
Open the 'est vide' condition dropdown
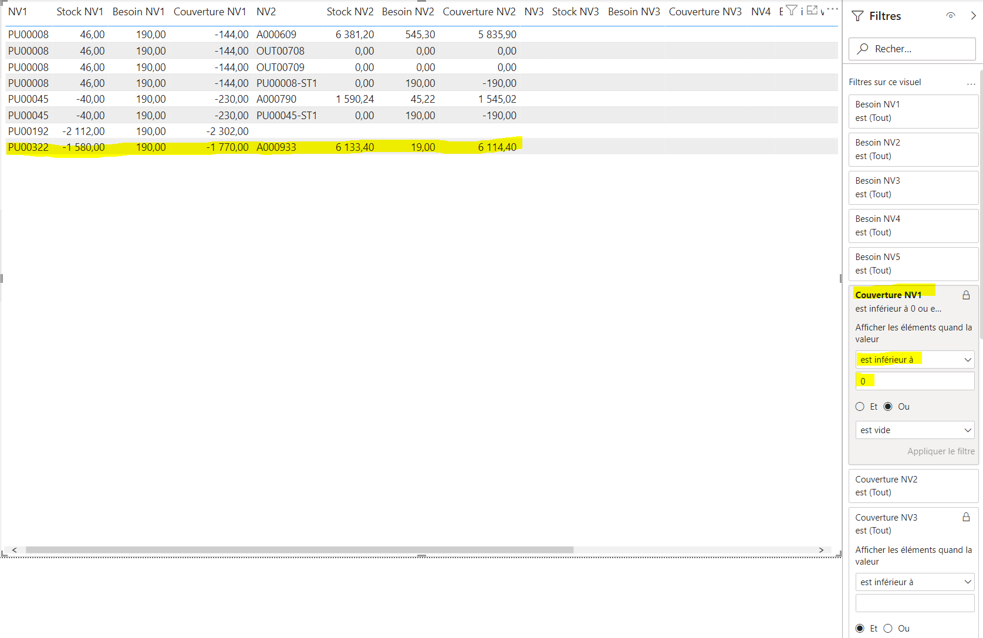[x=915, y=430]
